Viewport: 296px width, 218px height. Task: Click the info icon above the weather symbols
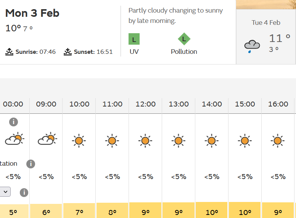[13, 122]
